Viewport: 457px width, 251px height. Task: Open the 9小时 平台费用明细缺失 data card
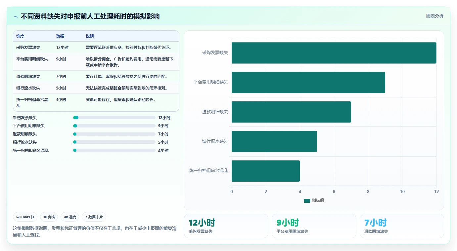click(314, 226)
